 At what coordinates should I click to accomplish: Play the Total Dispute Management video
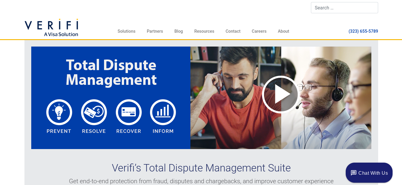pyautogui.click(x=280, y=94)
